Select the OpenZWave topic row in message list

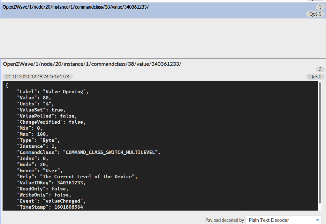(x=163, y=11)
